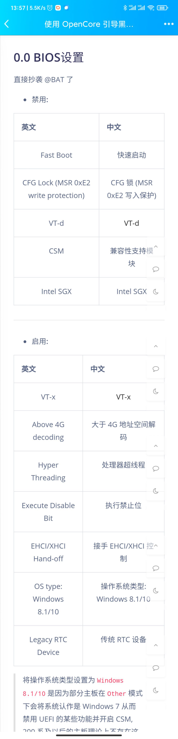
Task: Tap the 0.0 BIOS设置 section heading
Action: [x=49, y=57]
